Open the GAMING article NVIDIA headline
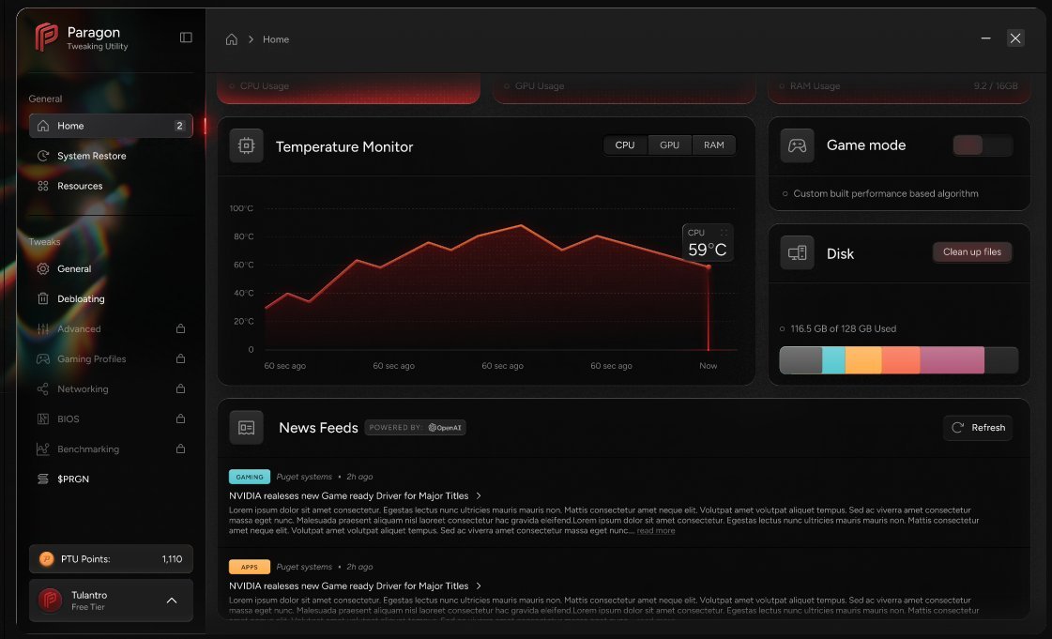The height and width of the screenshot is (639, 1052). (349, 496)
